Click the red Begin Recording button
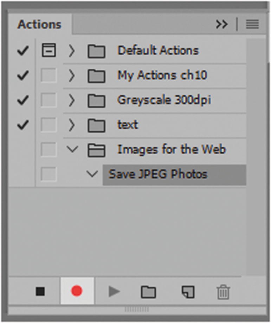Screen dimensions: 271x323 point(77,291)
